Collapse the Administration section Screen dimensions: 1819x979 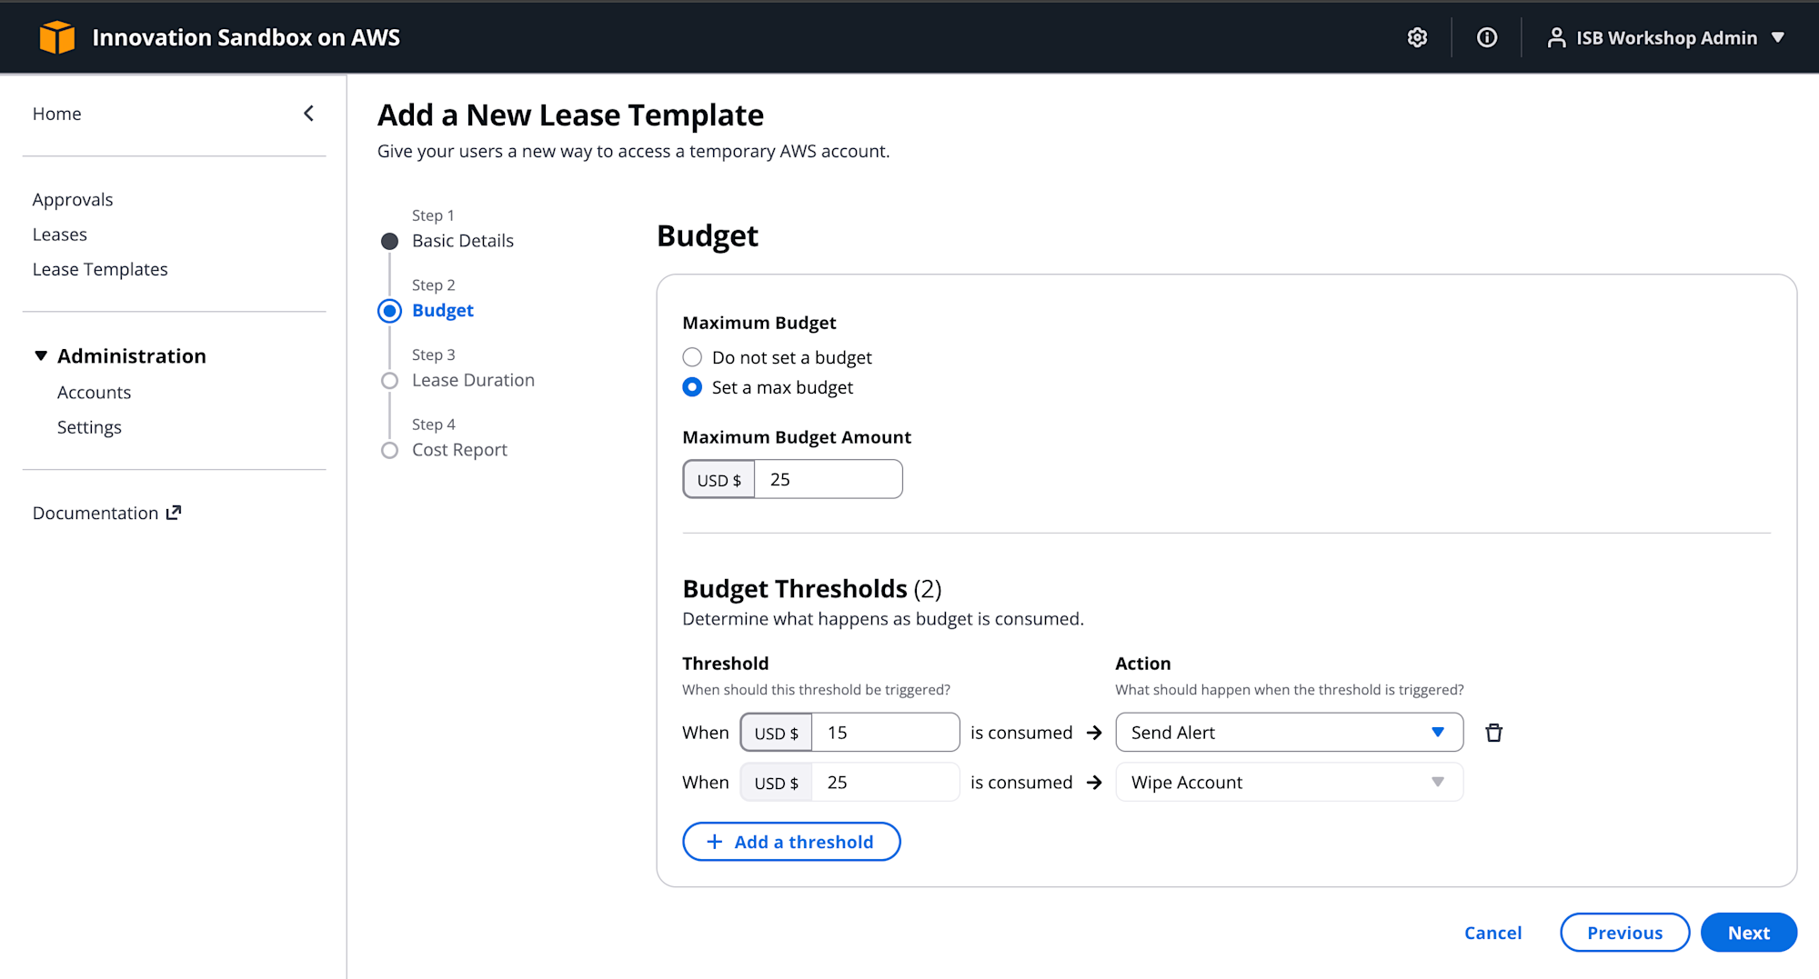coord(41,355)
